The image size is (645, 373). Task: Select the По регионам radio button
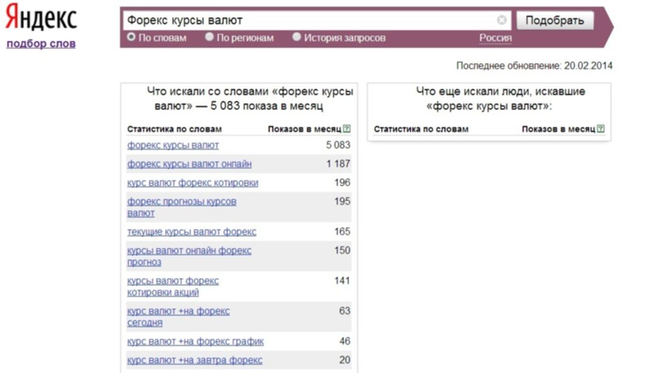point(209,37)
